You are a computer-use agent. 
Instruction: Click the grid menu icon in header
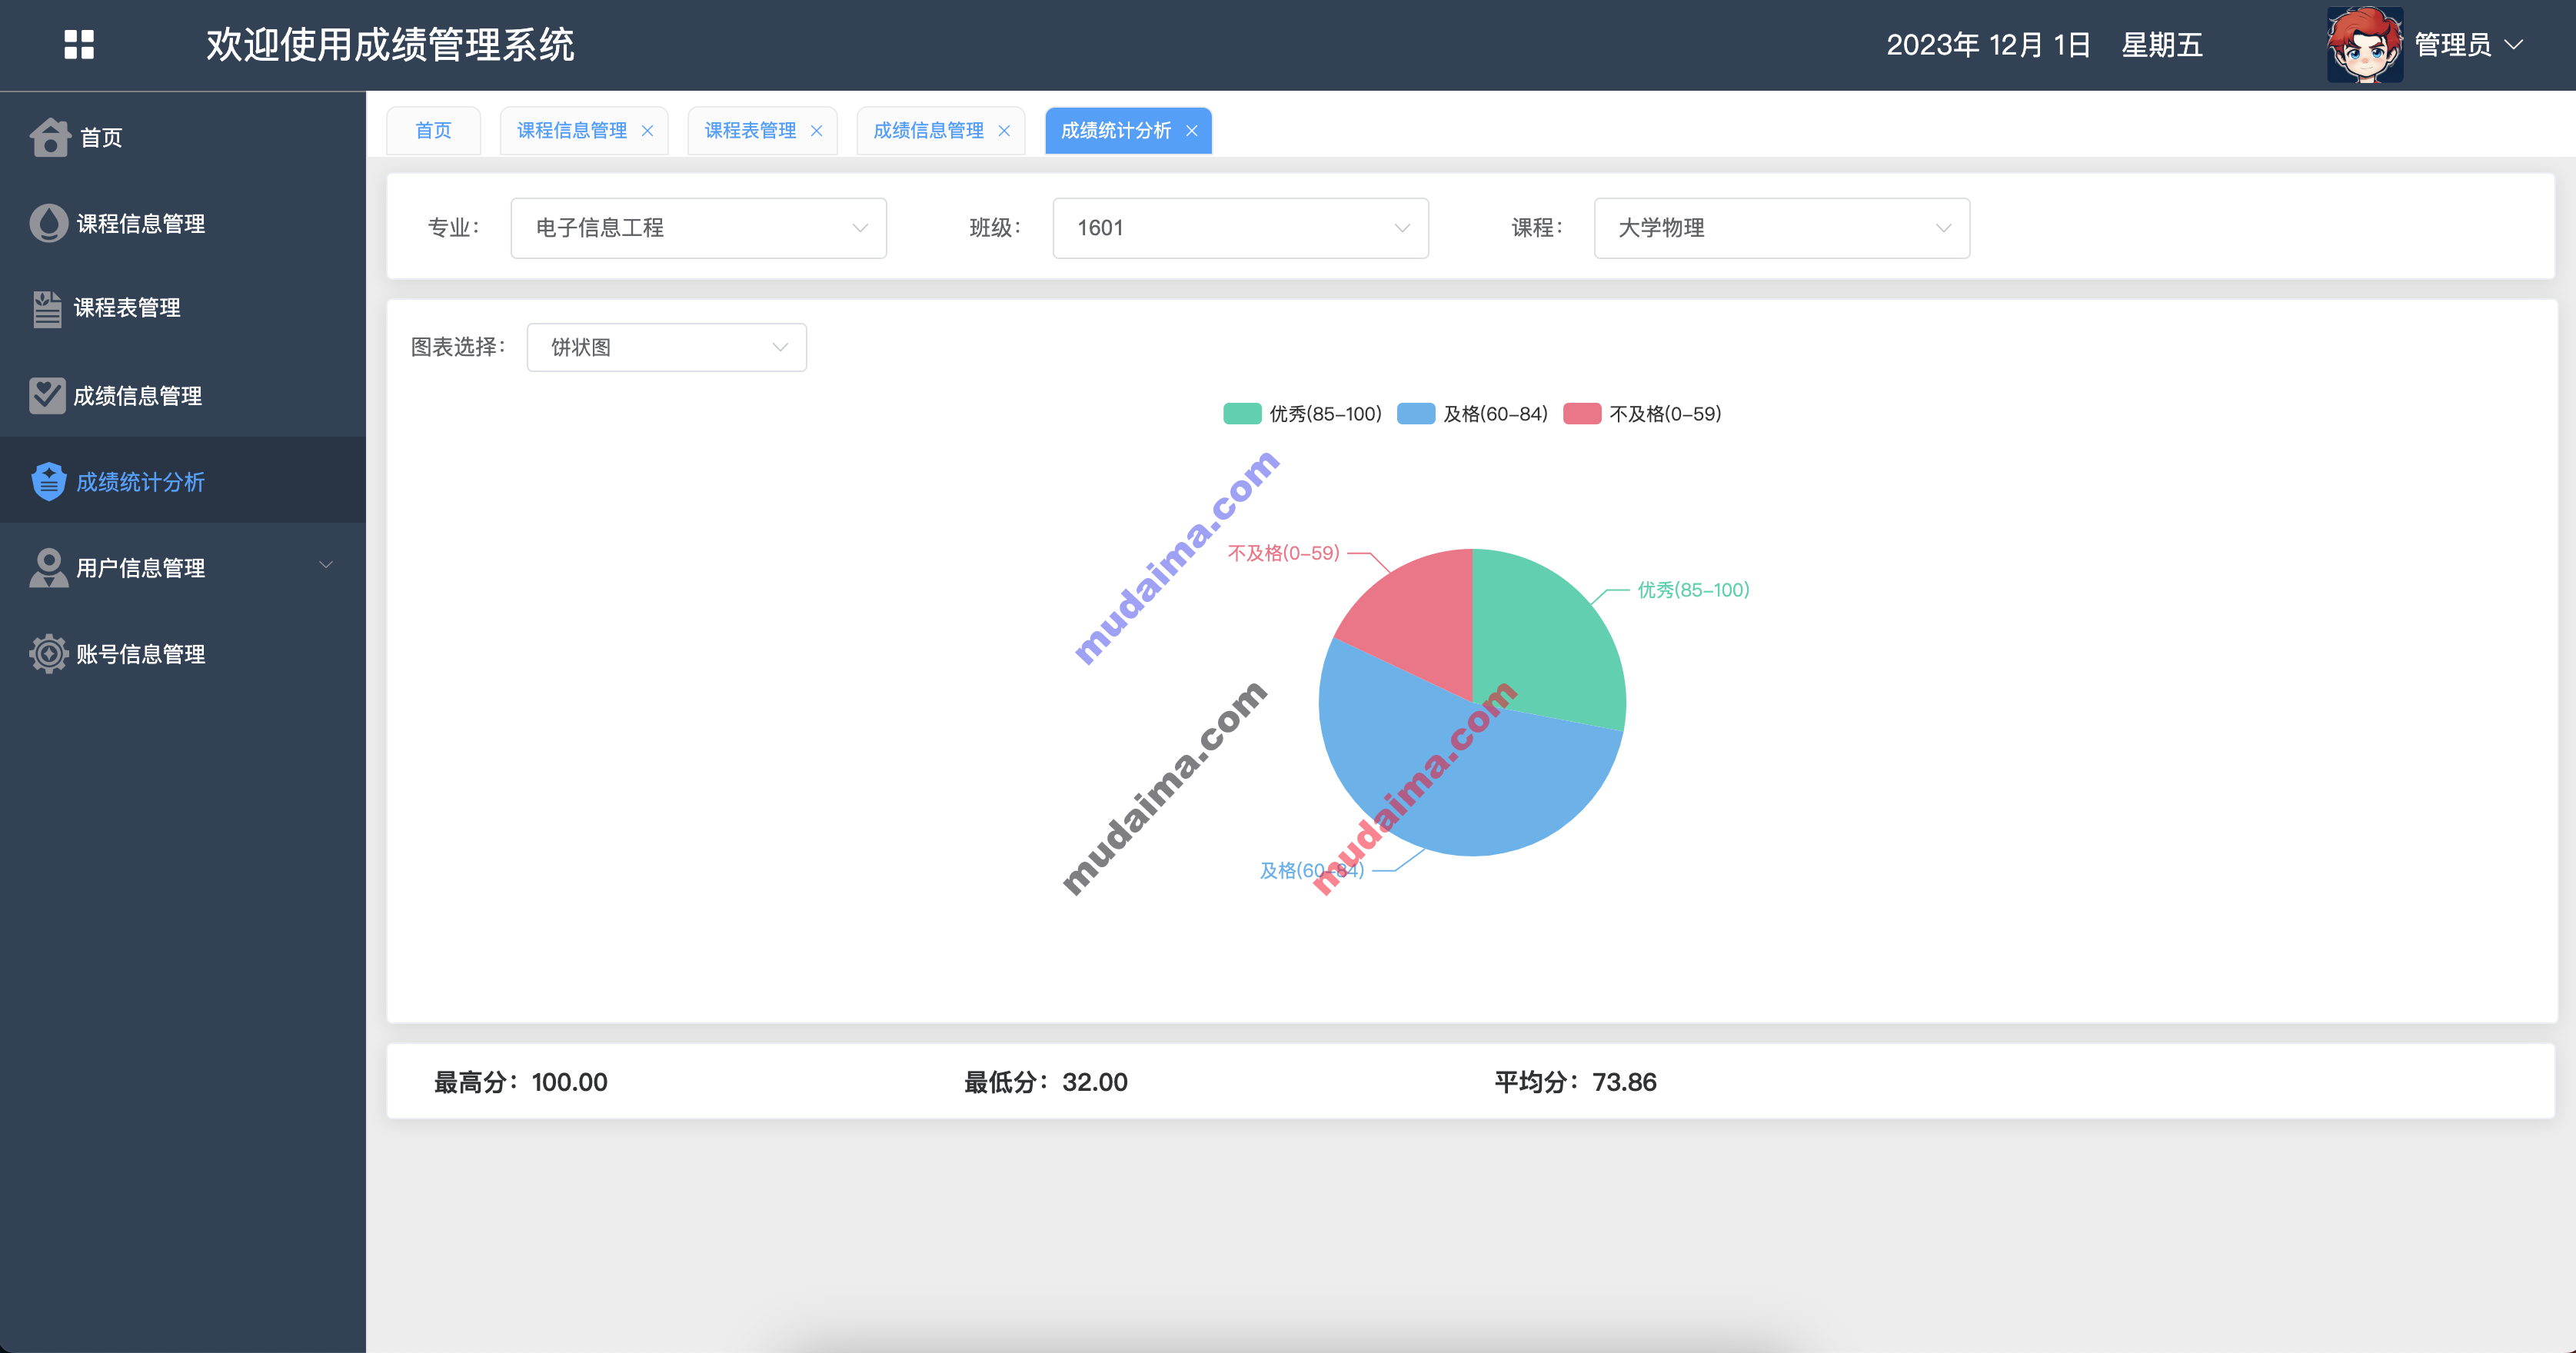pyautogui.click(x=79, y=44)
